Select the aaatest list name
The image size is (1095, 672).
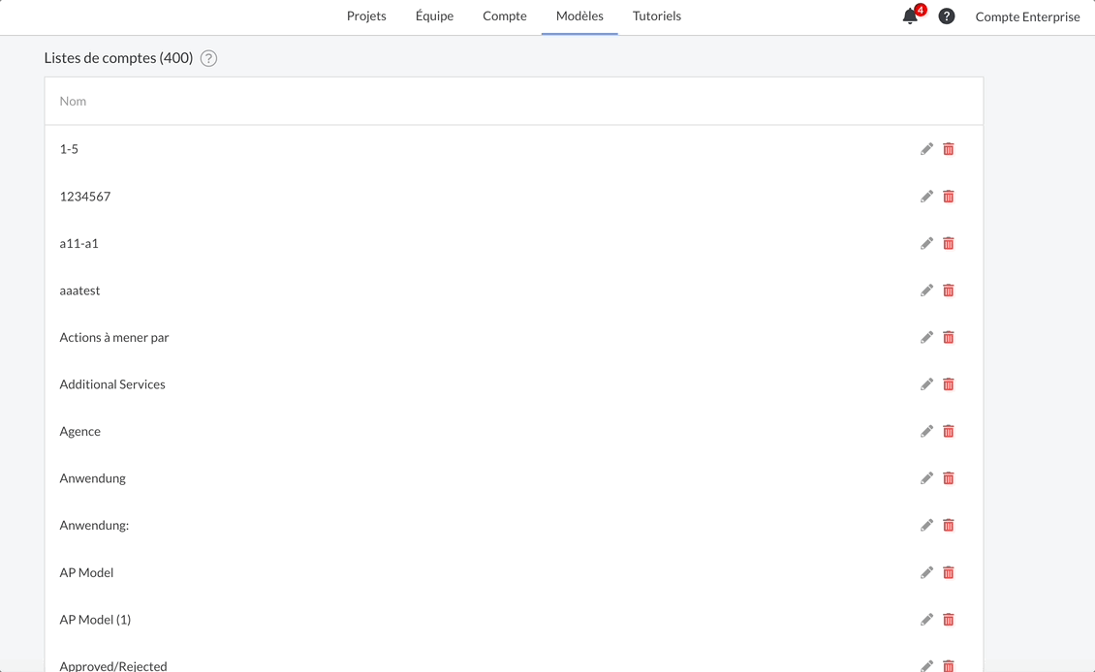pos(79,290)
